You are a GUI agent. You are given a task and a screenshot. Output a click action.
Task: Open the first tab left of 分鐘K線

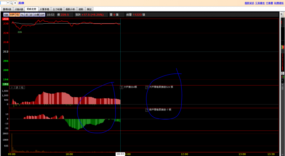pyautogui.click(x=7, y=9)
